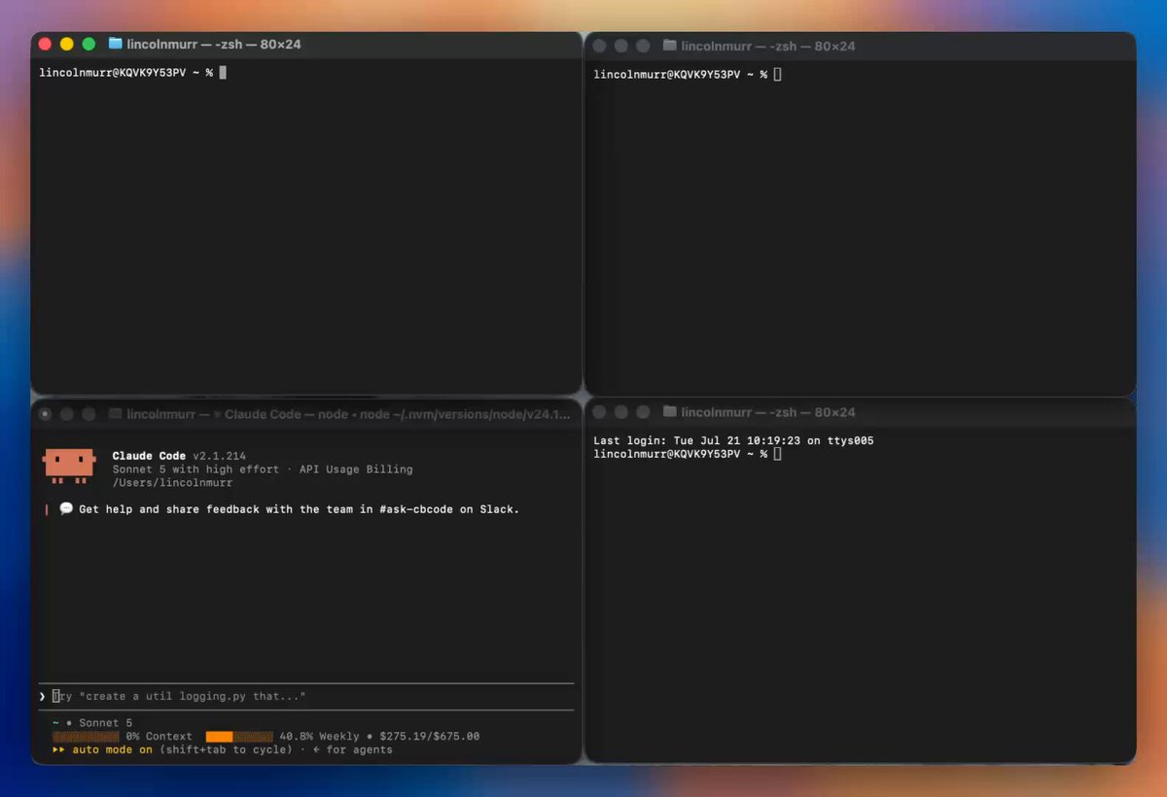The width and height of the screenshot is (1167, 797).
Task: Click 'Sonnet 5 with high effort' line
Action: pyautogui.click(x=195, y=469)
